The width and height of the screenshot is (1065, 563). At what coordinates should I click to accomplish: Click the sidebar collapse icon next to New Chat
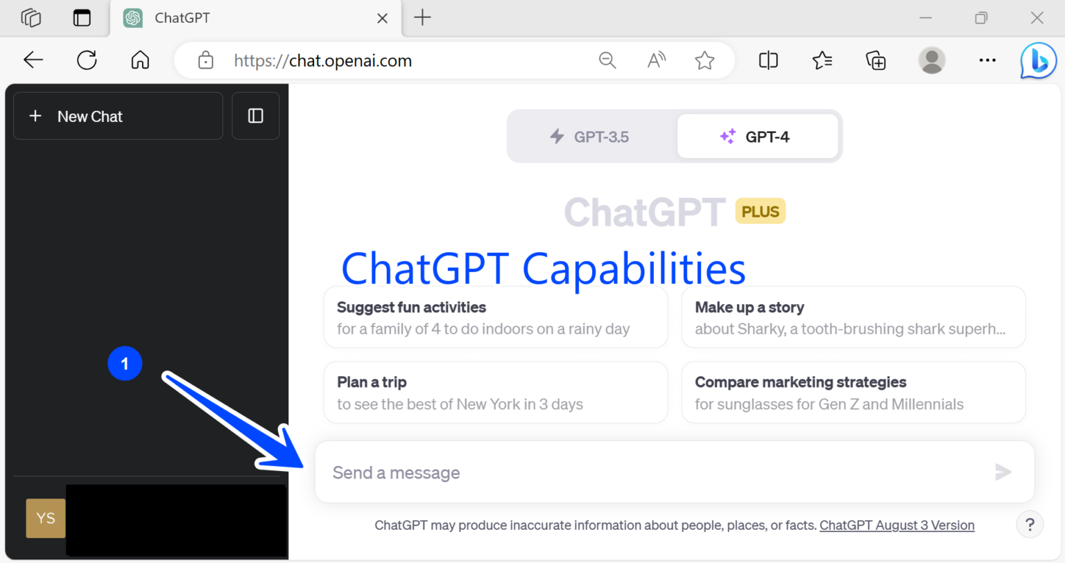point(255,116)
